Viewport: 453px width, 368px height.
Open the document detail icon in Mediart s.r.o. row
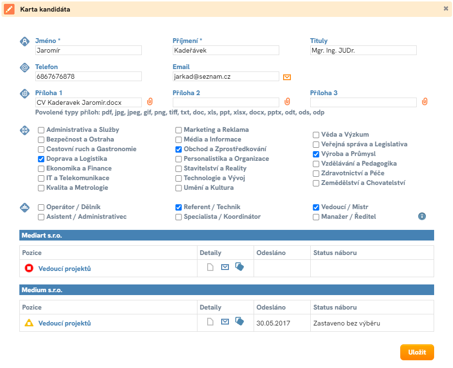tap(210, 267)
